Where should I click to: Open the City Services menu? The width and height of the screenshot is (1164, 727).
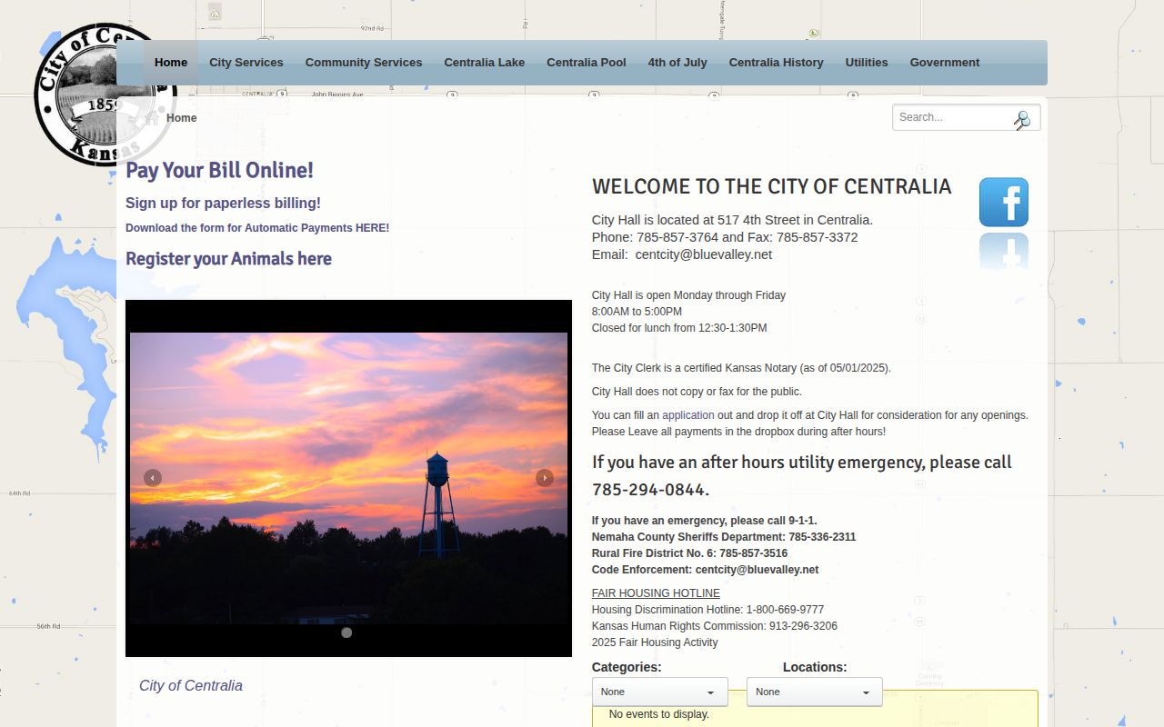tap(246, 63)
